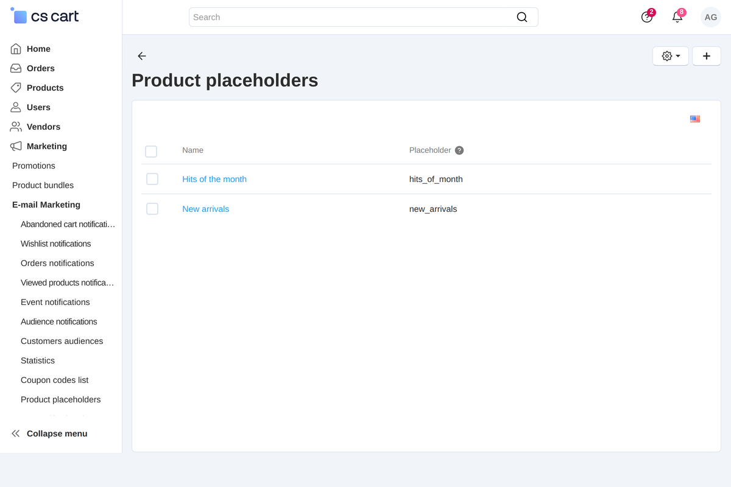This screenshot has height=487, width=731.
Task: Click the Collapse menu label
Action: pyautogui.click(x=57, y=433)
